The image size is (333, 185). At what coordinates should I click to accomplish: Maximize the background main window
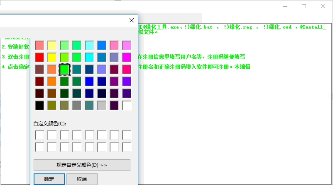point(304,6)
